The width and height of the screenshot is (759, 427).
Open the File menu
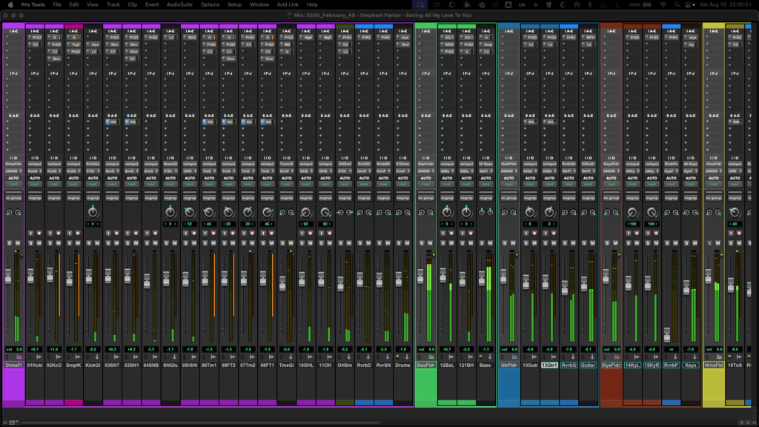(56, 4)
